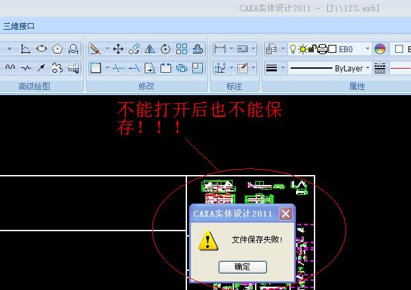The image size is (411, 290).
Task: Open the layer manager icon
Action: click(272, 49)
